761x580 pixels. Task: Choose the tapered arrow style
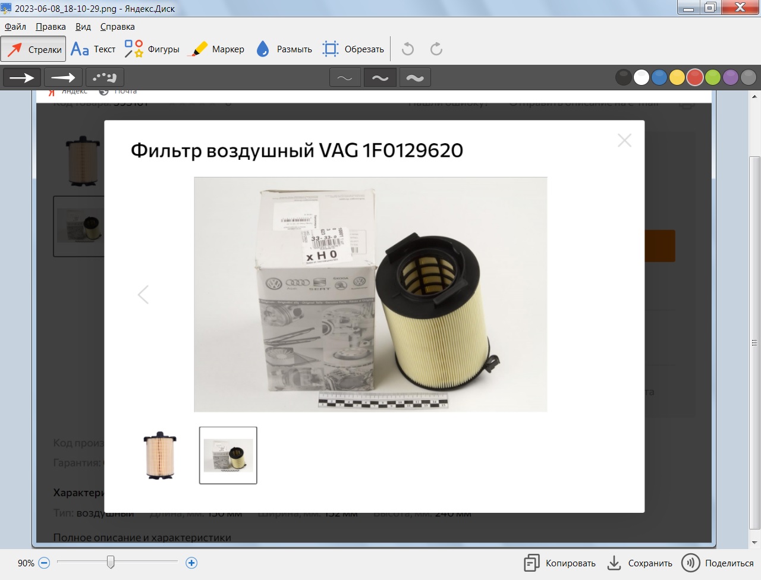point(63,78)
